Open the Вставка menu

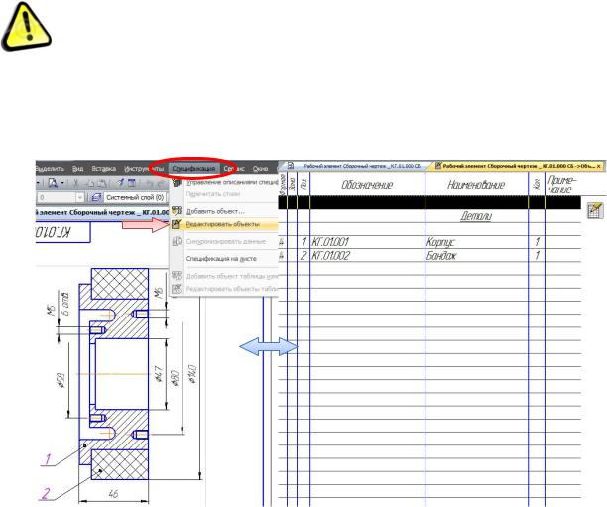click(x=104, y=169)
